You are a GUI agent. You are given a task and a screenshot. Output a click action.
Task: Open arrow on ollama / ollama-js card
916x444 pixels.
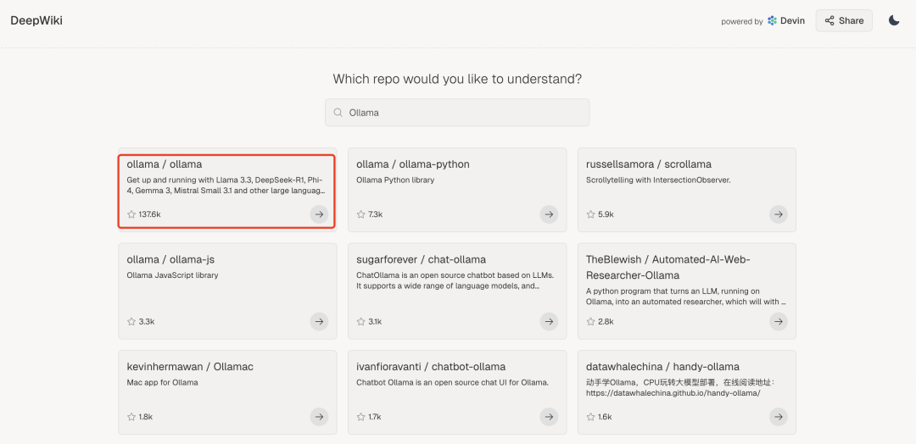pos(319,321)
